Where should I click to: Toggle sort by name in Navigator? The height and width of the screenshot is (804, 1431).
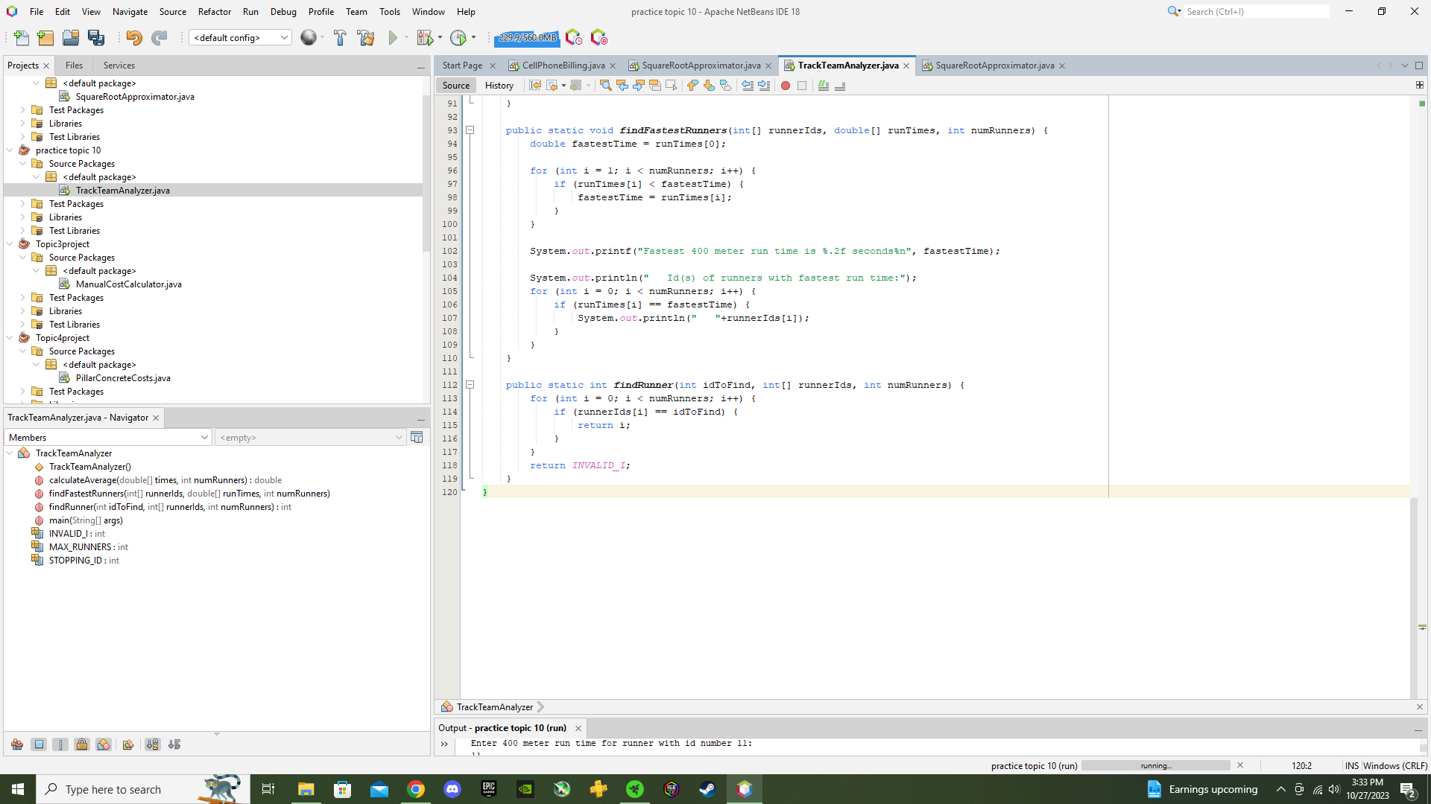[152, 744]
